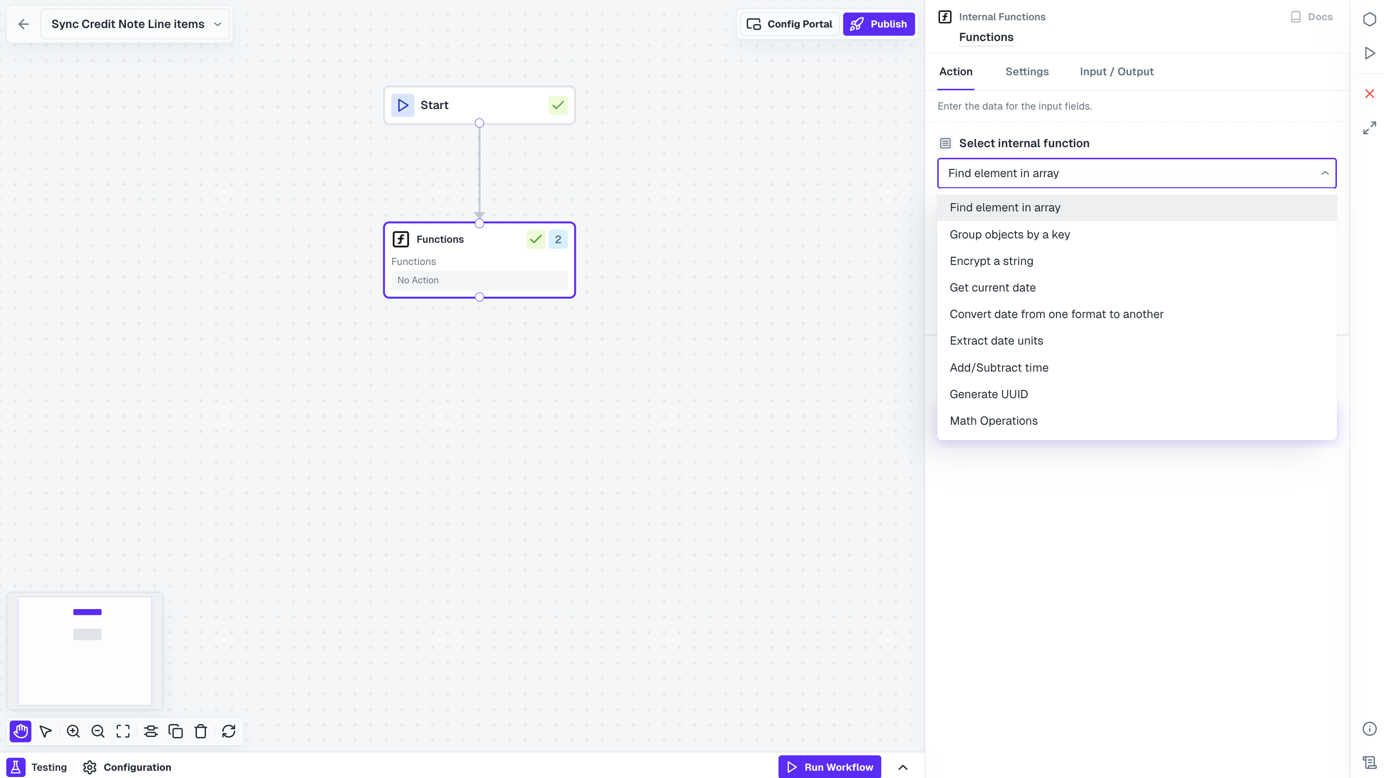Screen dimensions: 1390x778
Task: Activate the pointer selection tool
Action: coord(46,731)
